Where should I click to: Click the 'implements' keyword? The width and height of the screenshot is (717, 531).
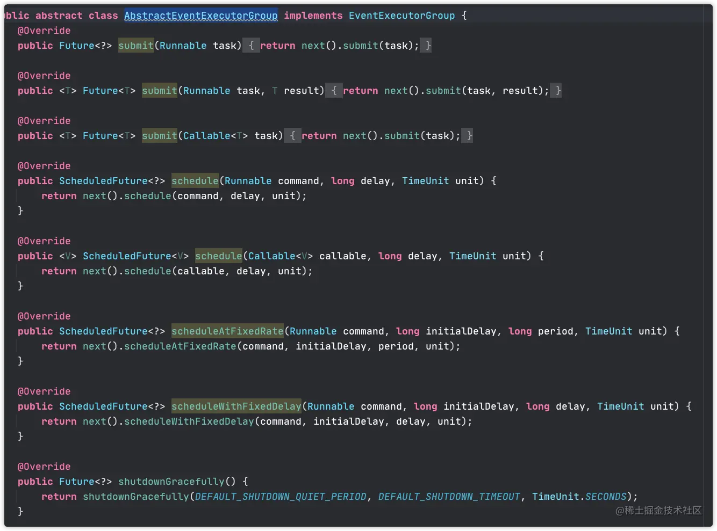click(313, 16)
